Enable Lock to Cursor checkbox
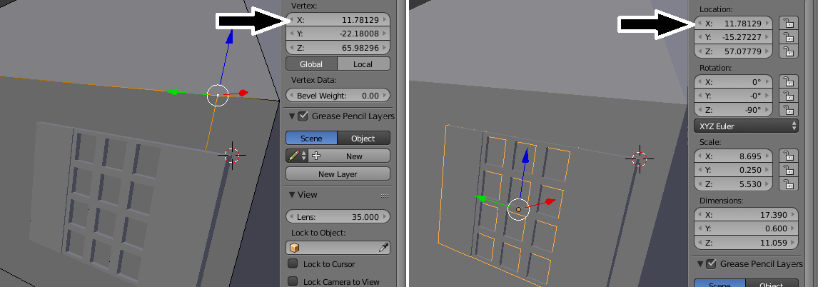The height and width of the screenshot is (287, 818). [293, 264]
